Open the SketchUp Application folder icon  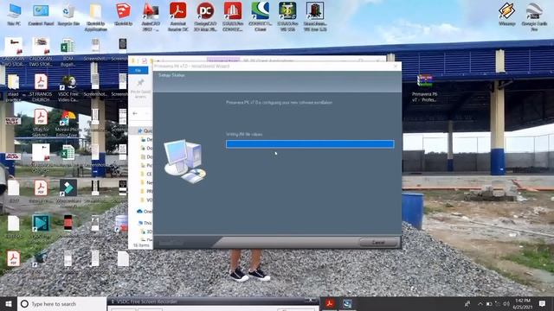click(x=96, y=17)
